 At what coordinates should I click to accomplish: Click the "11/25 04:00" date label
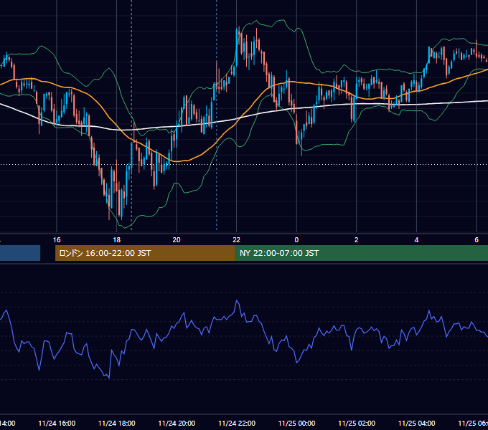[x=417, y=424]
